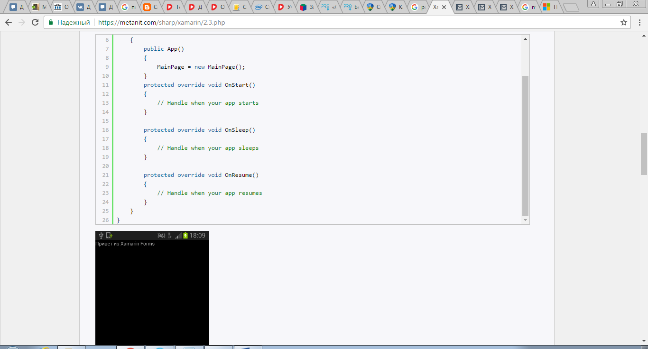Click the Android phone screenshot image
This screenshot has height=349, width=648.
152,289
